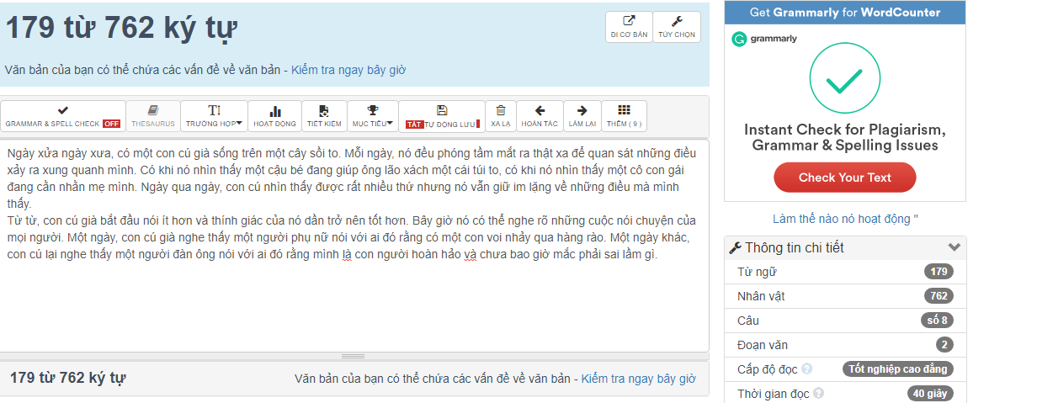The height and width of the screenshot is (403, 1037).
Task: Click the wrench icon beside Thông tin chi tiết
Action: [x=735, y=247]
